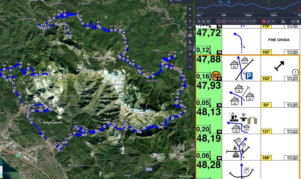
Task: Toggle map visibility eye icon
Action: [x=190, y=27]
